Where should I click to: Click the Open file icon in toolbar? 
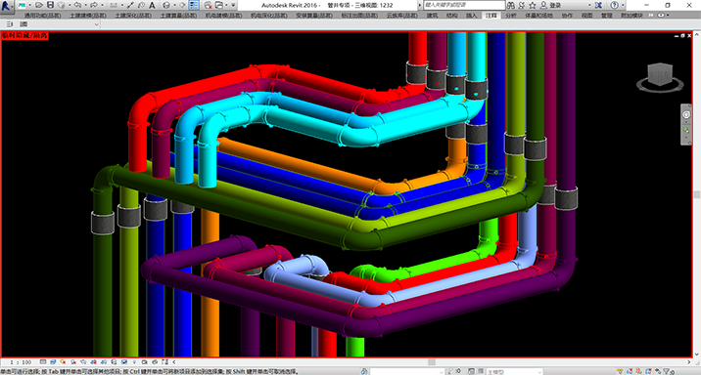(39, 5)
